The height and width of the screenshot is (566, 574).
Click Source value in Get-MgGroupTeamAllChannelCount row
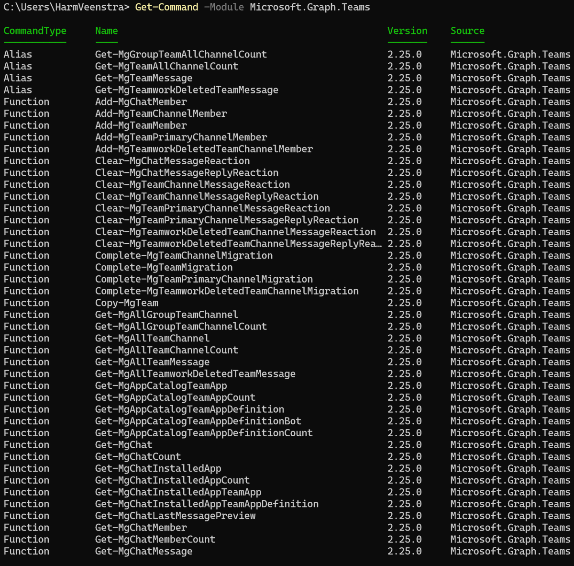pyautogui.click(x=511, y=55)
